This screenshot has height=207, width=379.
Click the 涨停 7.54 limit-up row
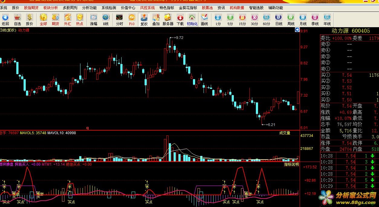[336, 143]
